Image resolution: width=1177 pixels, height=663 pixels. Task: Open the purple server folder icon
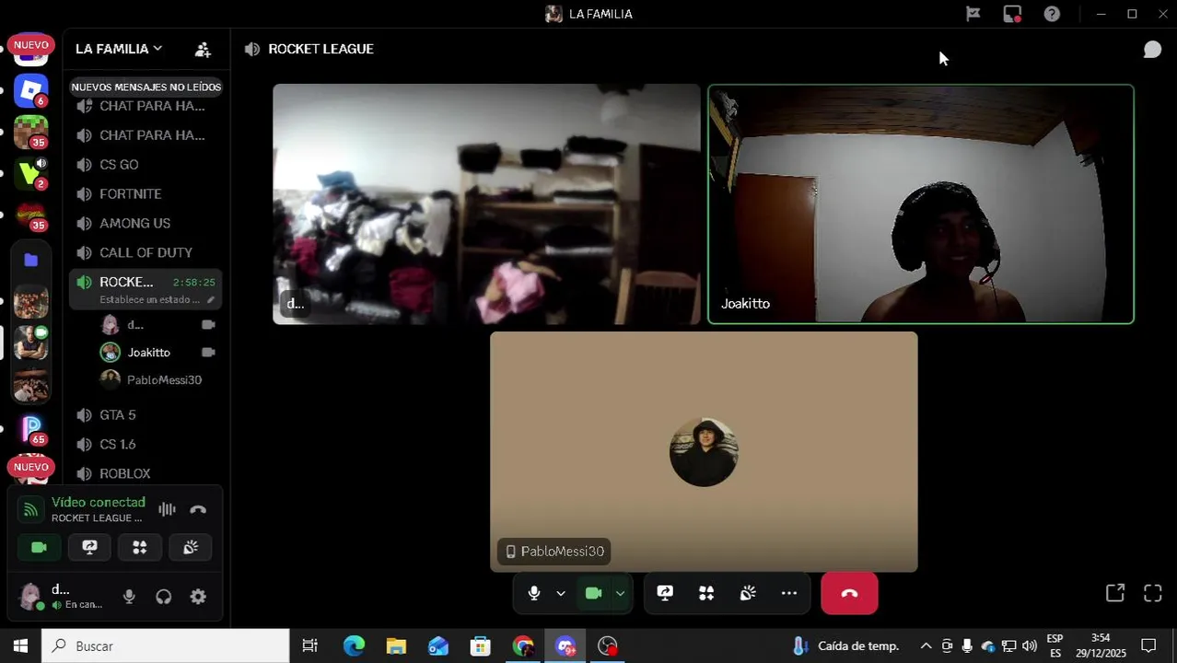tap(30, 261)
